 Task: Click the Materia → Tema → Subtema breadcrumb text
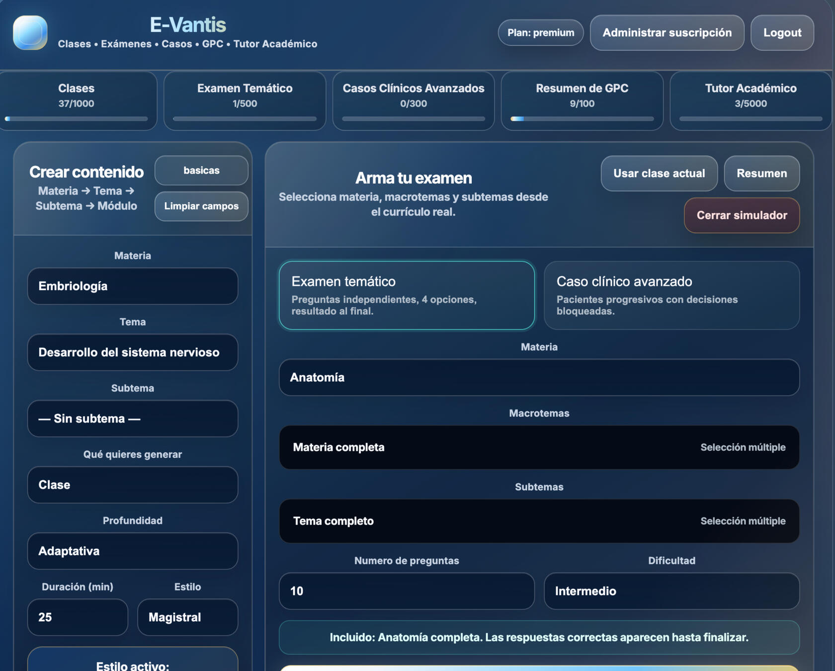[86, 198]
